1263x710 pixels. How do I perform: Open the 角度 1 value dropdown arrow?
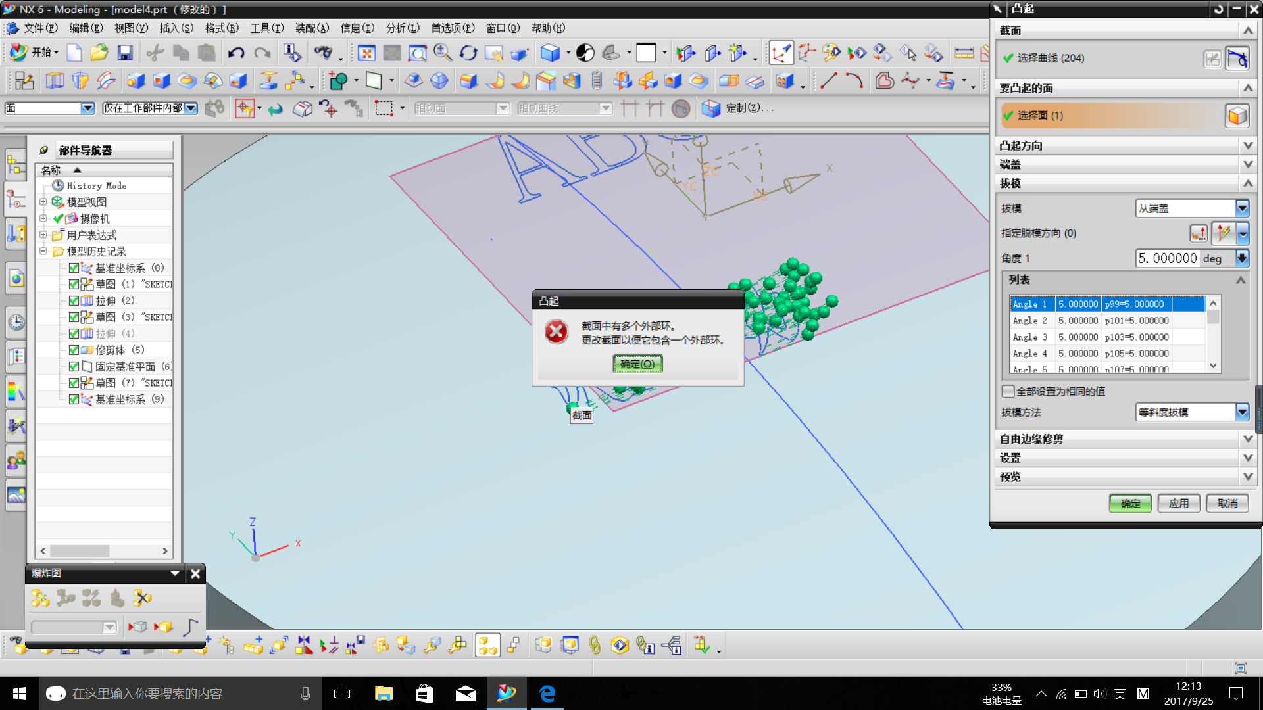click(x=1241, y=258)
